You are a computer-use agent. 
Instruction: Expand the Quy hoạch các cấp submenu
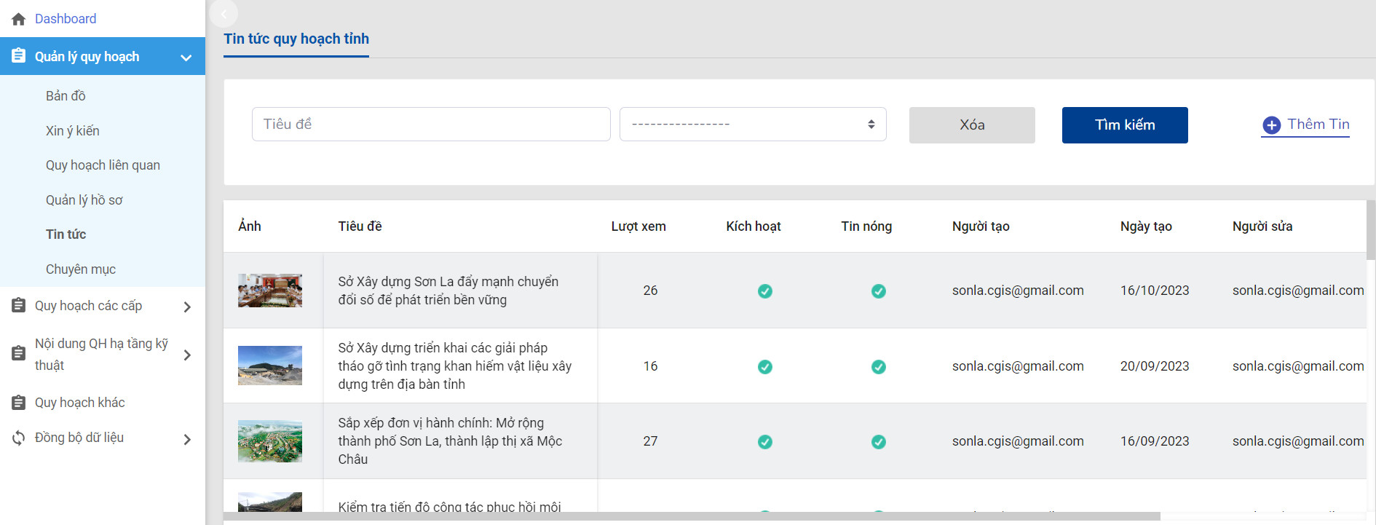187,307
